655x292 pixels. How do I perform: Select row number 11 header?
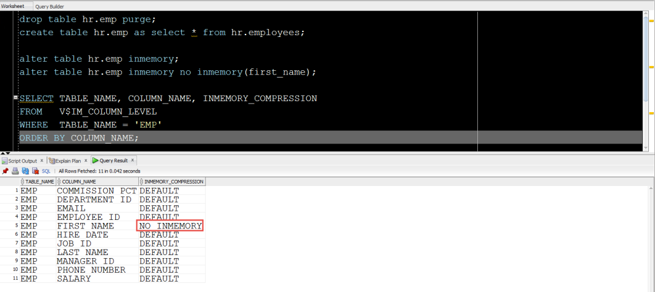pyautogui.click(x=10, y=279)
